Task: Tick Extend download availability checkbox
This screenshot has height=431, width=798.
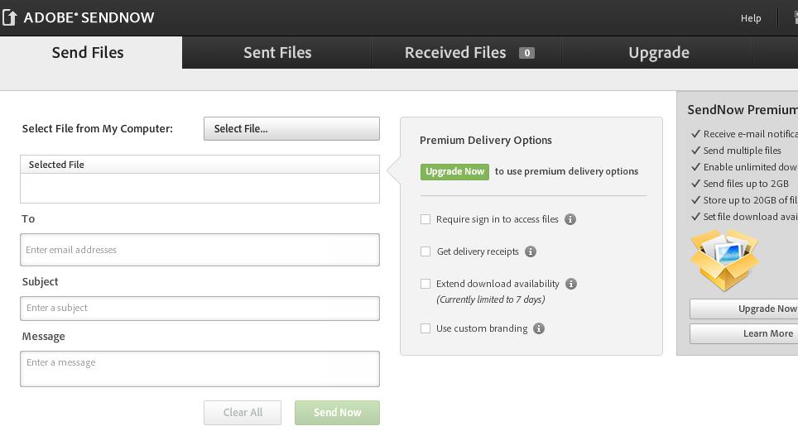Action: click(425, 284)
